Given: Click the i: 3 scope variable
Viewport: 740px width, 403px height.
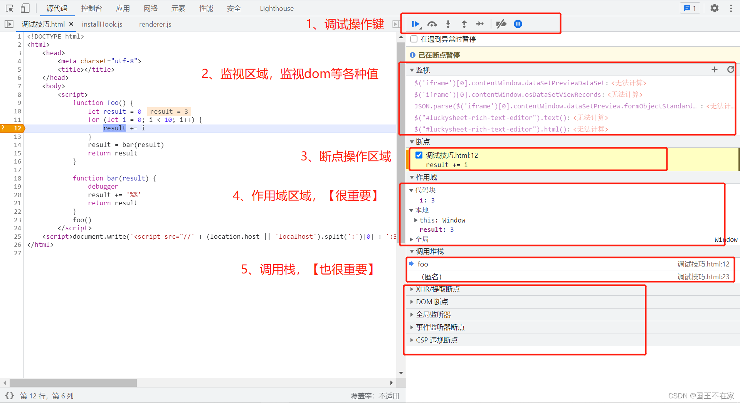Looking at the screenshot, I should click(427, 200).
